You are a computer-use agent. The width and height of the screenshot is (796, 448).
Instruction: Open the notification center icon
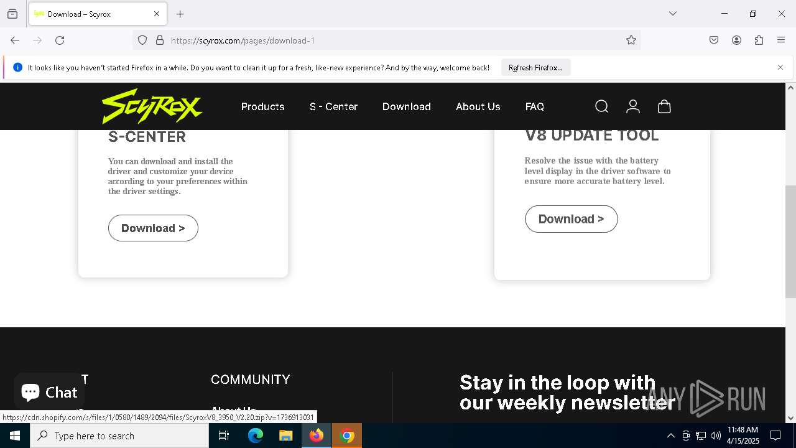775,436
